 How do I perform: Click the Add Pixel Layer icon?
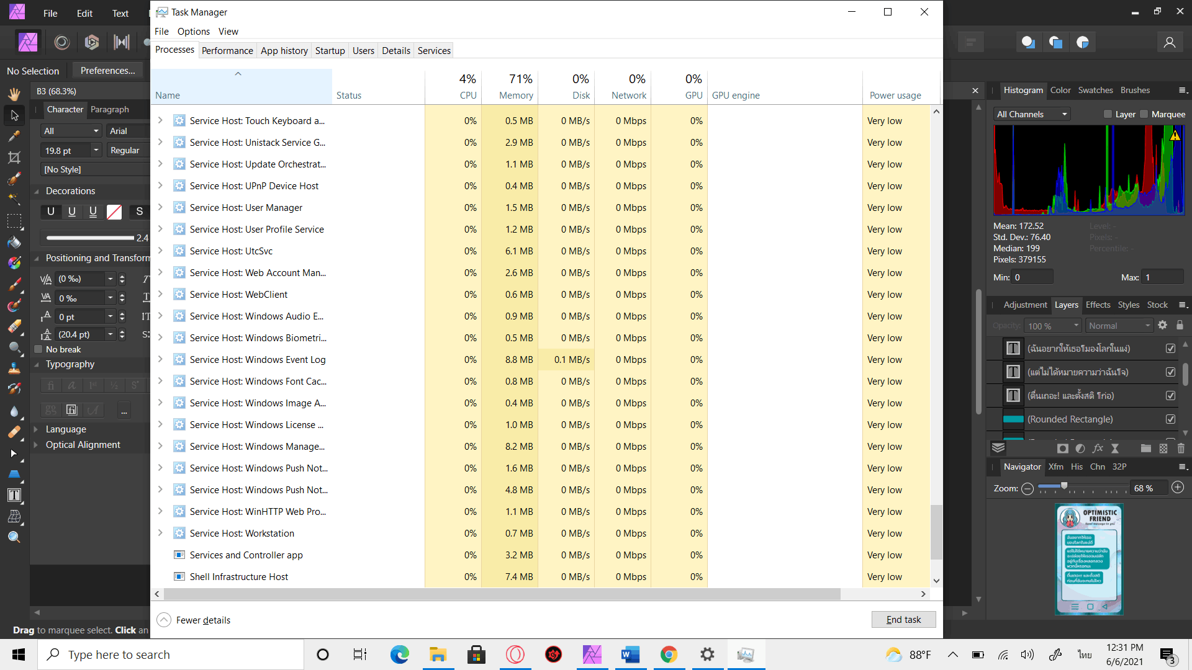point(1163,449)
